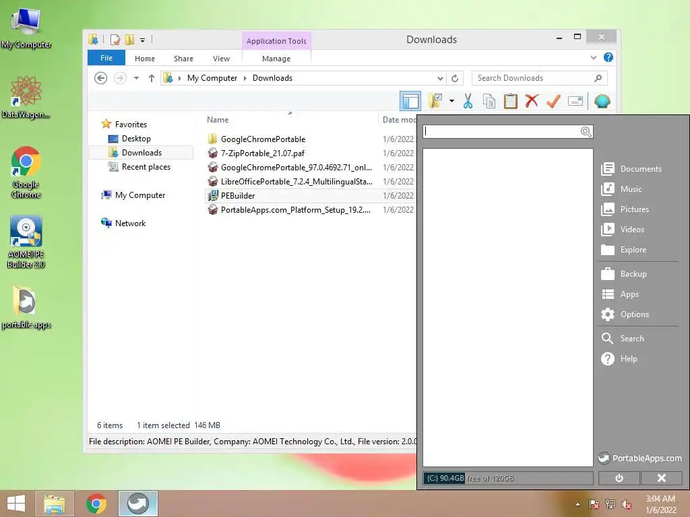Click the Cut scissors icon in Explorer toolbar
Viewport: 690px width, 517px height.
click(468, 101)
